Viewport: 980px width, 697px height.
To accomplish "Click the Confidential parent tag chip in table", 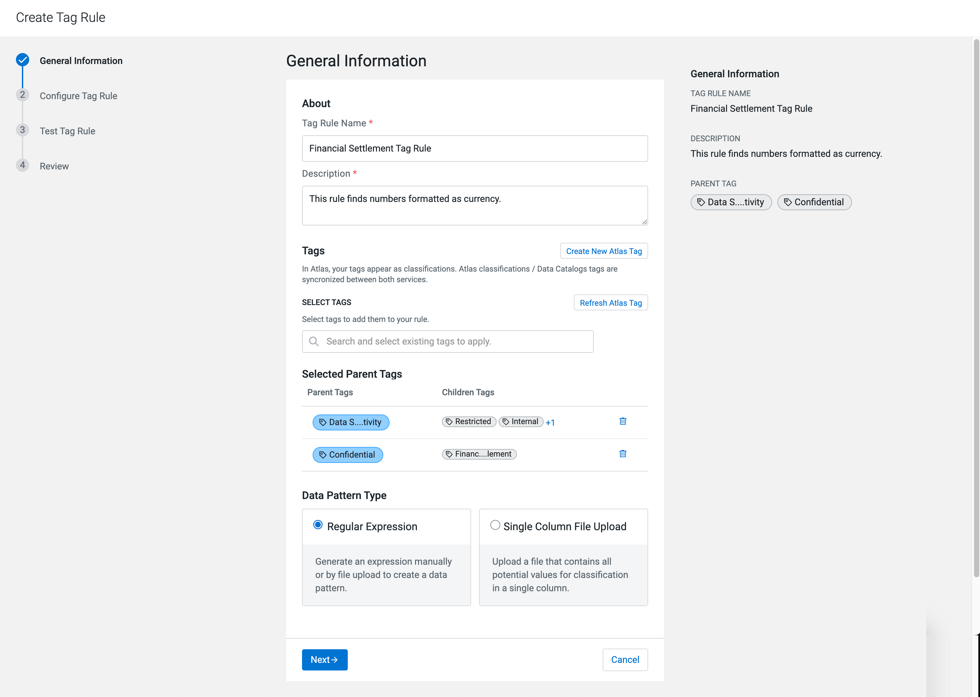I will pyautogui.click(x=347, y=455).
